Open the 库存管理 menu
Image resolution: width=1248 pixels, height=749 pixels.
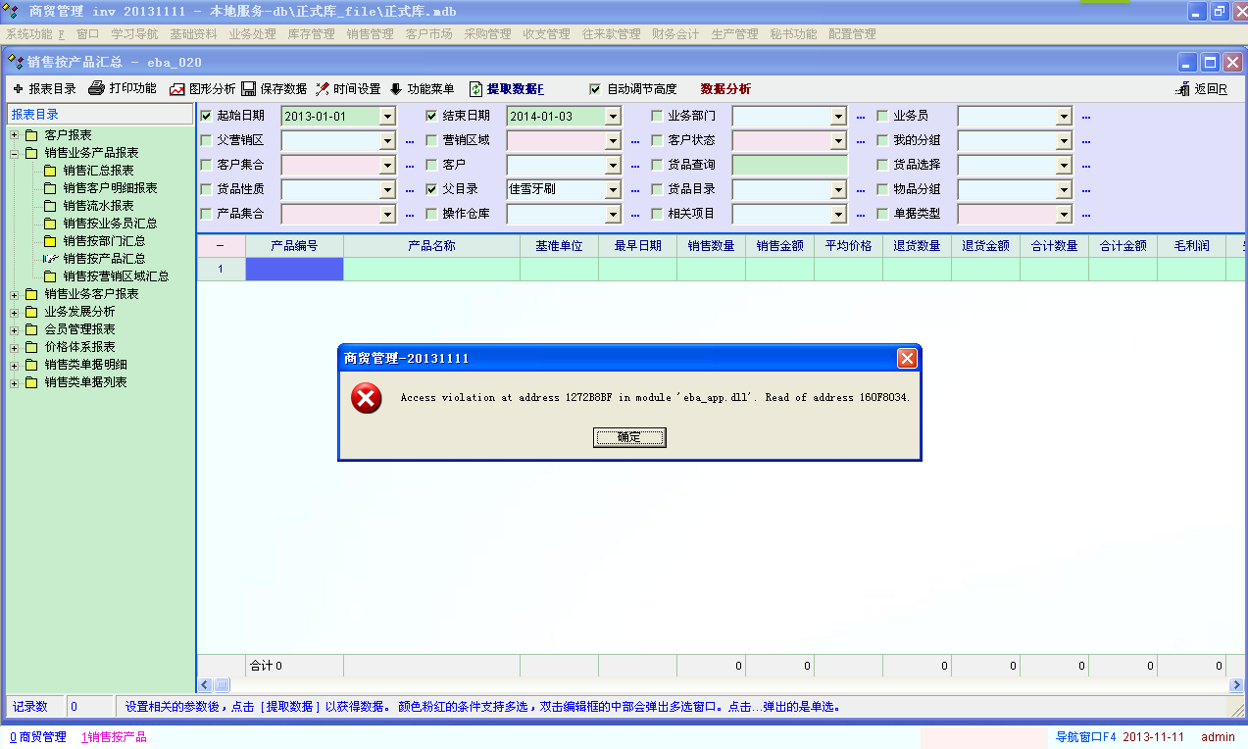point(311,33)
